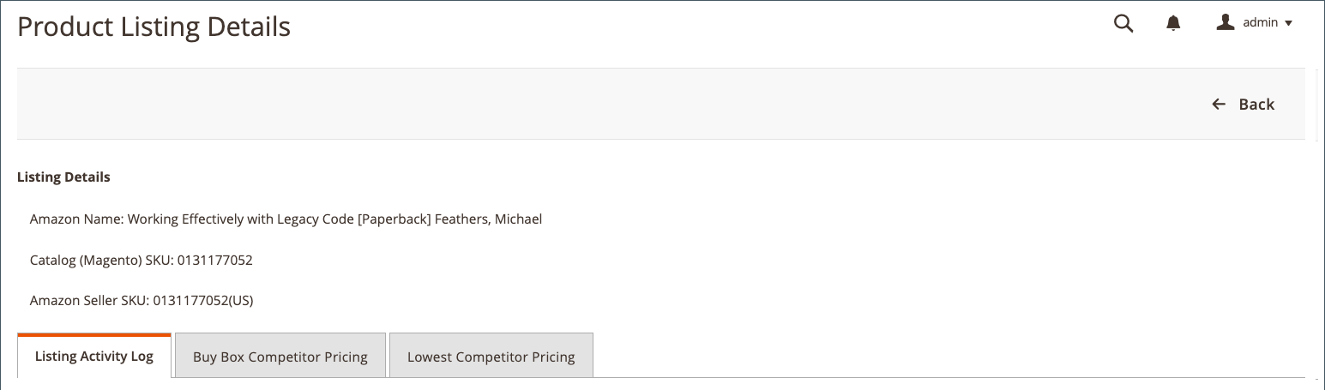The image size is (1325, 390).
Task: Click the admin user avatar icon
Action: click(1225, 23)
